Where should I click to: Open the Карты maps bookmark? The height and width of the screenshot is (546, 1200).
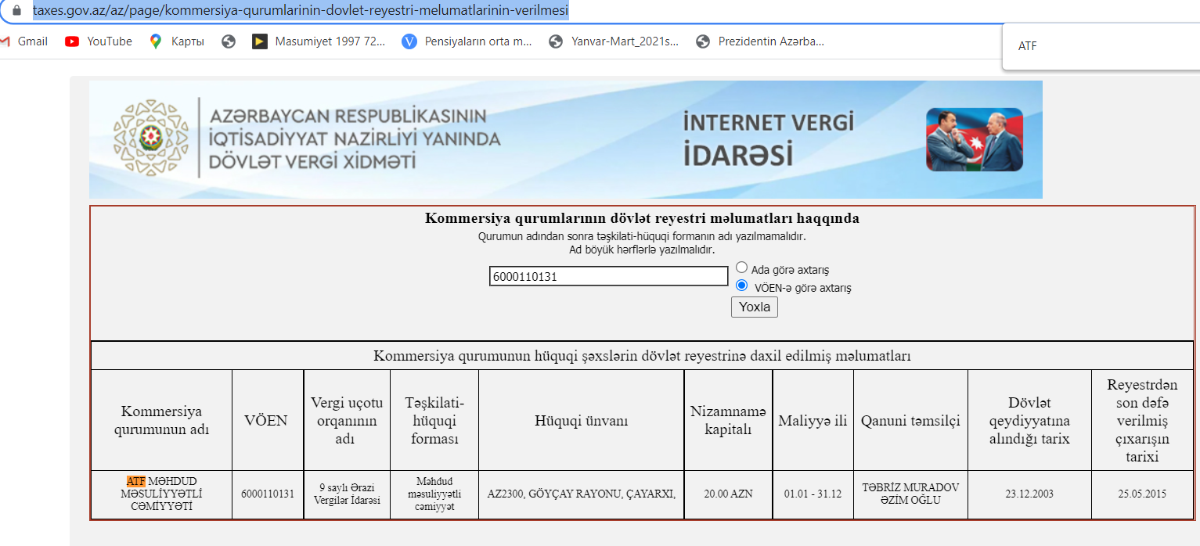click(177, 41)
